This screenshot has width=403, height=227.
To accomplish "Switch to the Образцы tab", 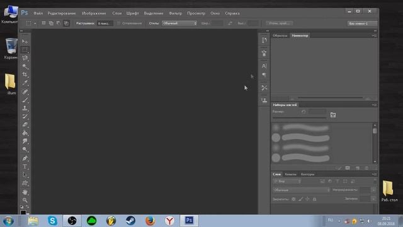I will (280, 36).
